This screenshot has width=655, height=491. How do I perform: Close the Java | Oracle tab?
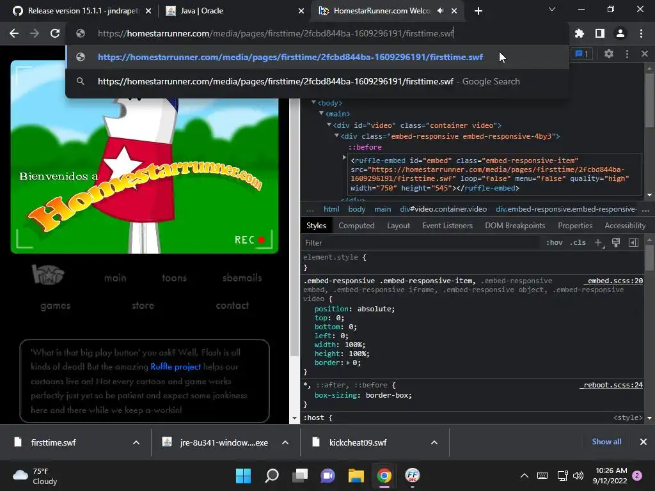(301, 11)
